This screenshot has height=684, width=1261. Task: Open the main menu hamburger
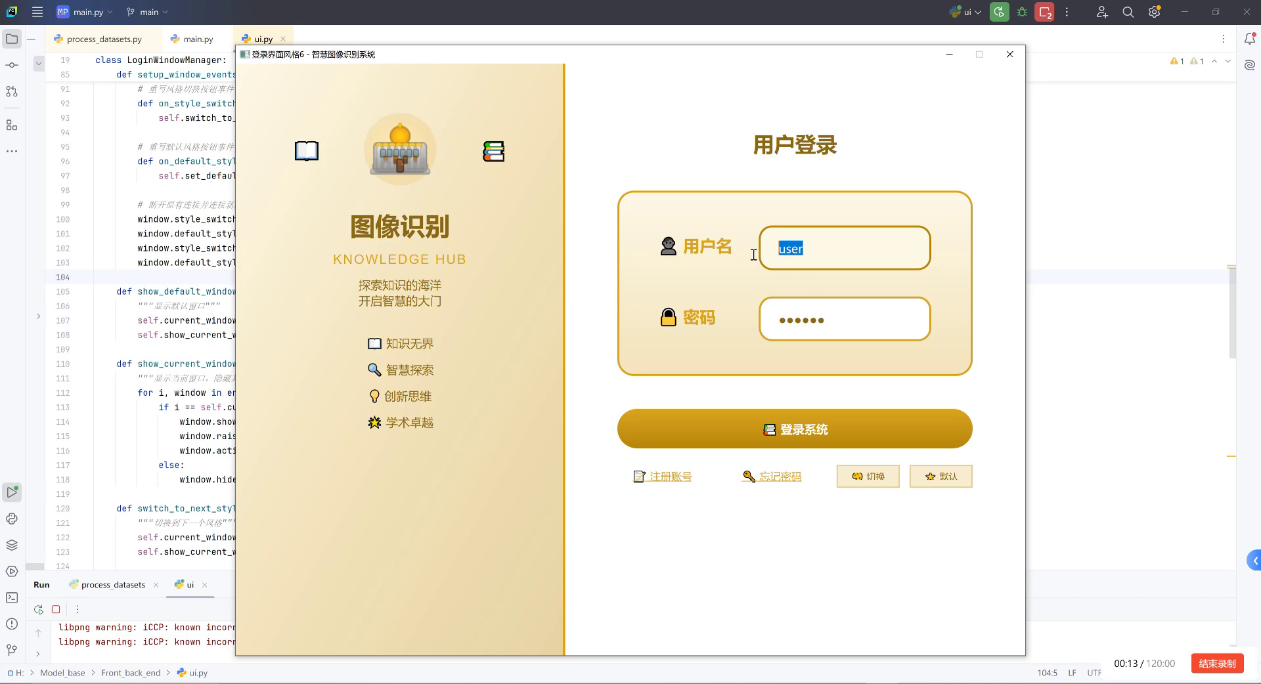(37, 12)
